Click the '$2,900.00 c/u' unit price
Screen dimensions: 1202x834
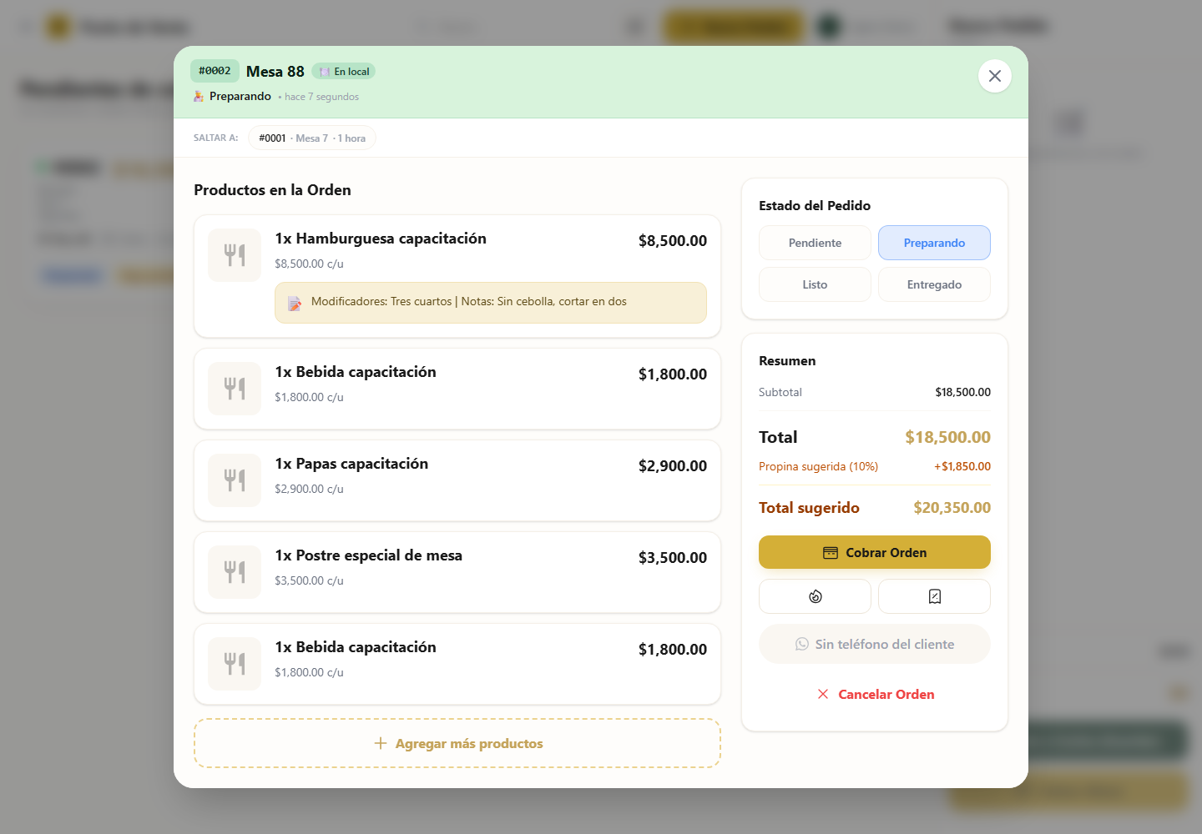pos(309,489)
